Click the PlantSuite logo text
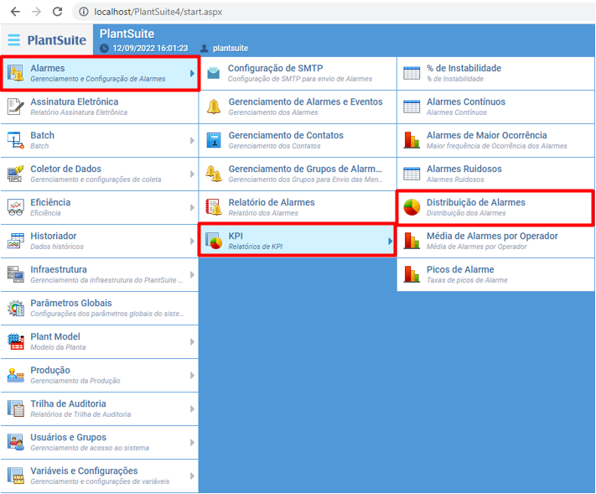 tap(57, 40)
